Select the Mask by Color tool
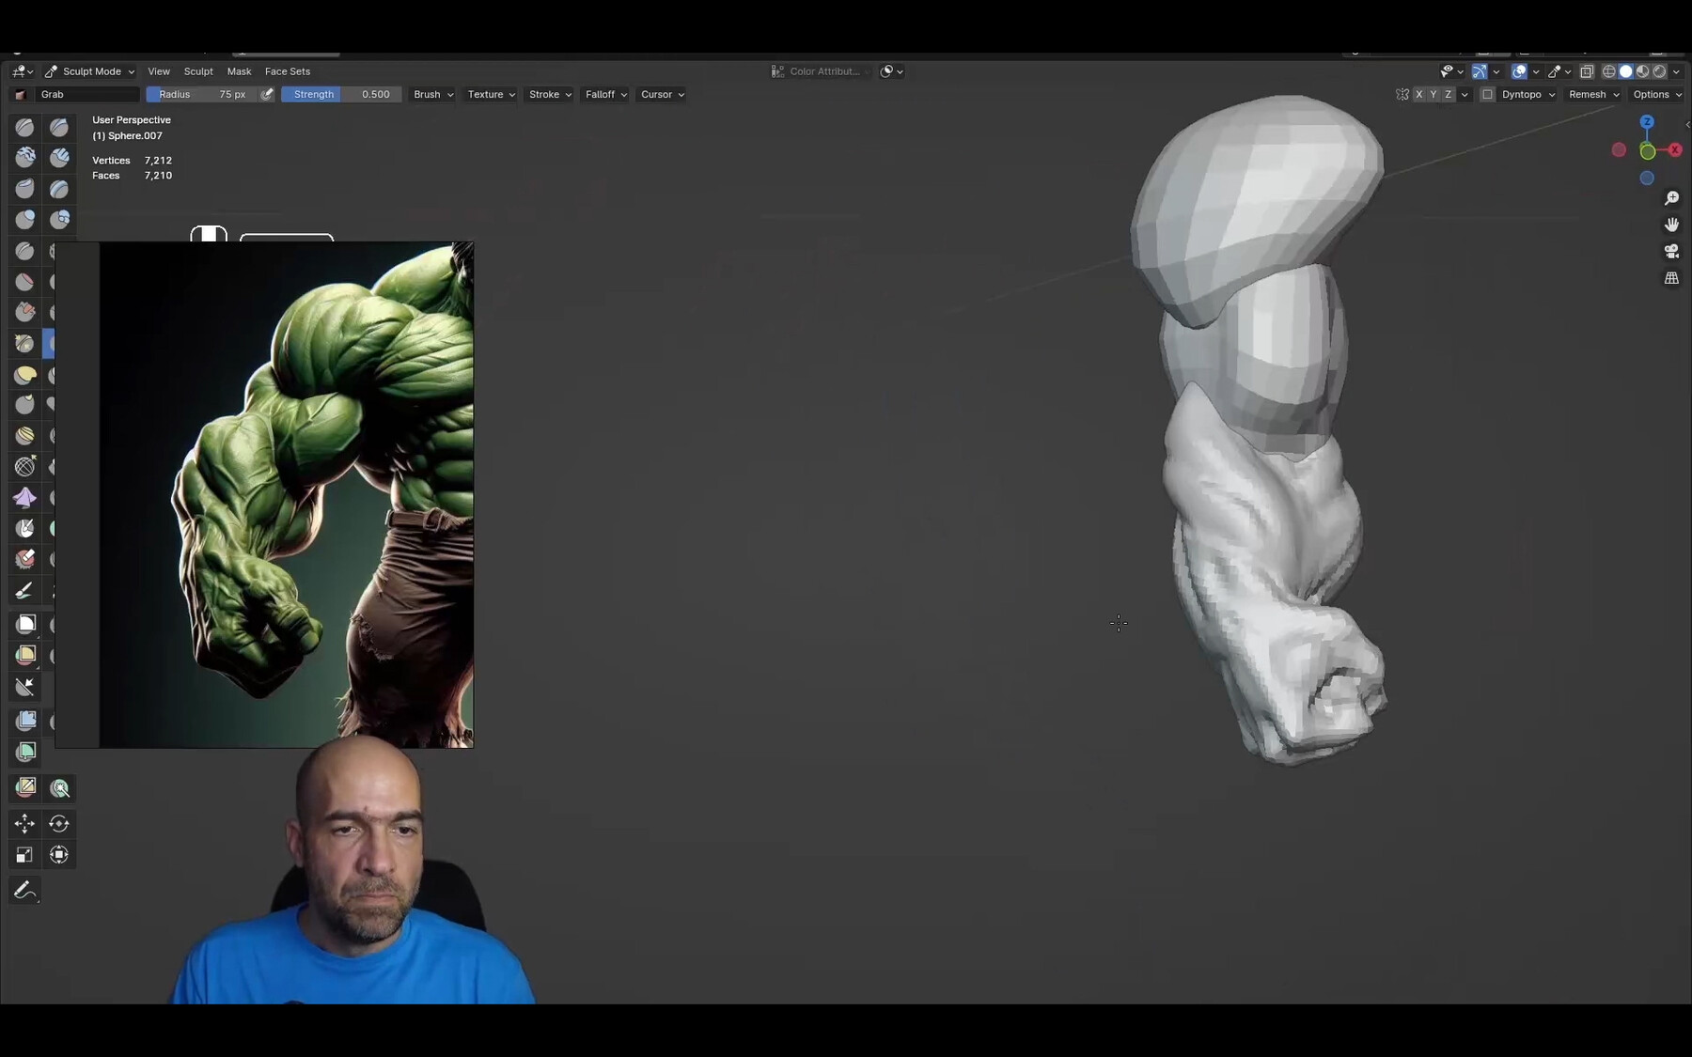The image size is (1692, 1057). point(59,787)
